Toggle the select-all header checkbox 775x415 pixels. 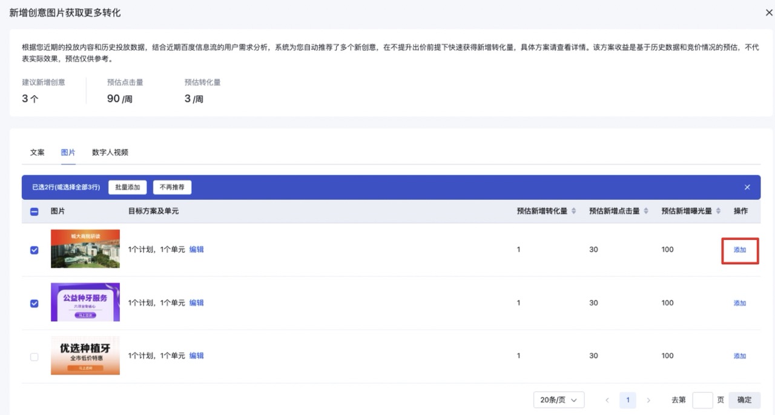[35, 211]
